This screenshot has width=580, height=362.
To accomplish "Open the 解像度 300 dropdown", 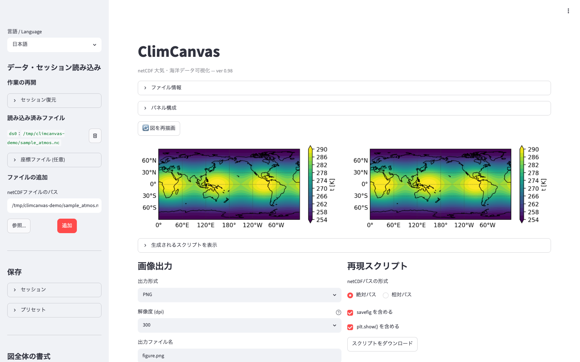I will pos(239,325).
